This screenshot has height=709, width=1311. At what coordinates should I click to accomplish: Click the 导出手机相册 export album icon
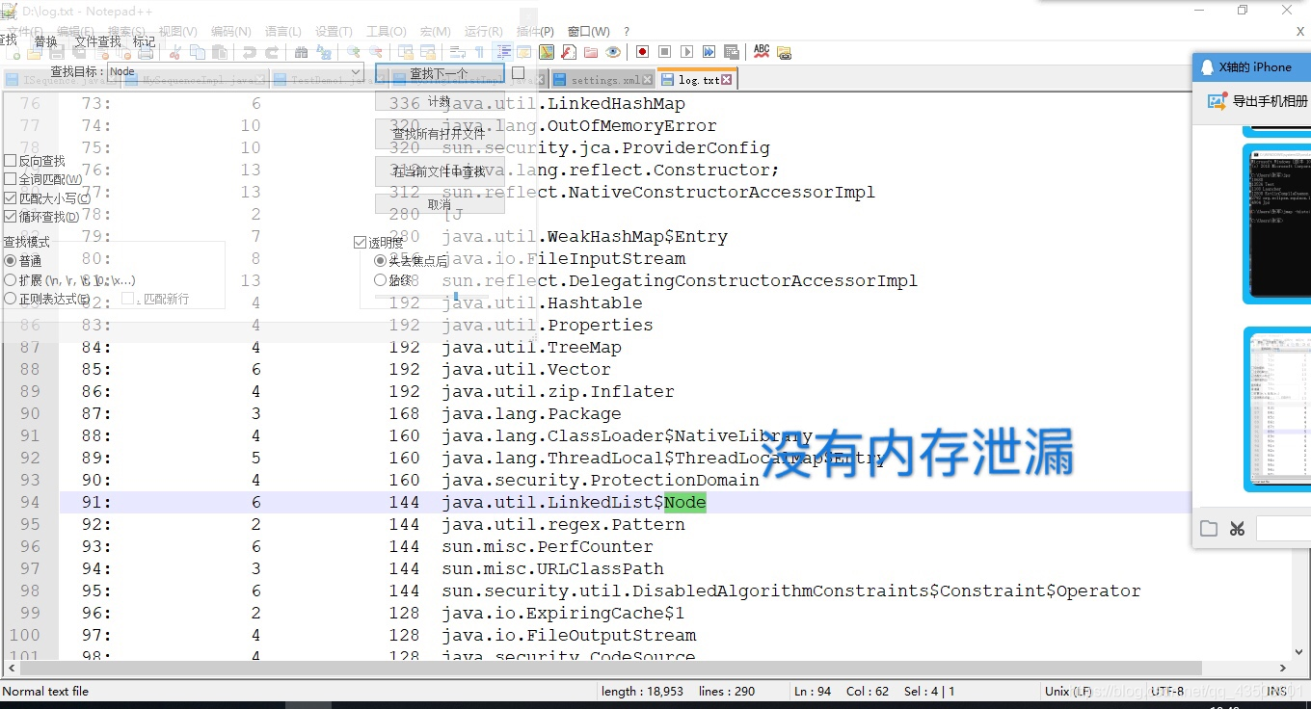tap(1217, 101)
